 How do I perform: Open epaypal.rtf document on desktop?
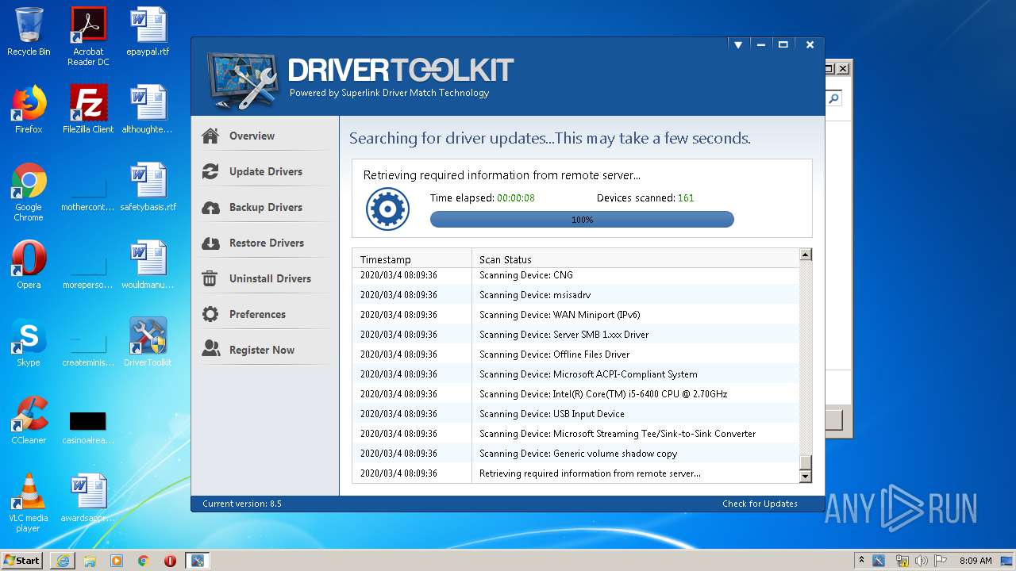[x=148, y=32]
